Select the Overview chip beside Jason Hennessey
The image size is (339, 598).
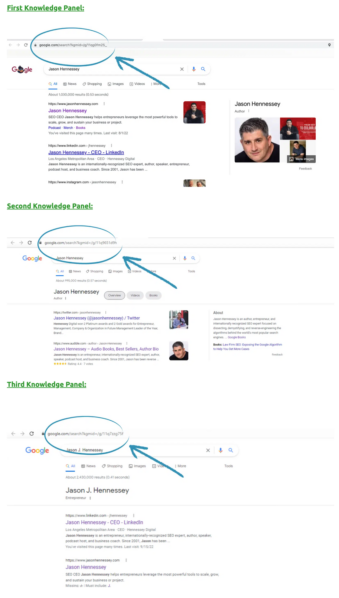[x=114, y=295]
